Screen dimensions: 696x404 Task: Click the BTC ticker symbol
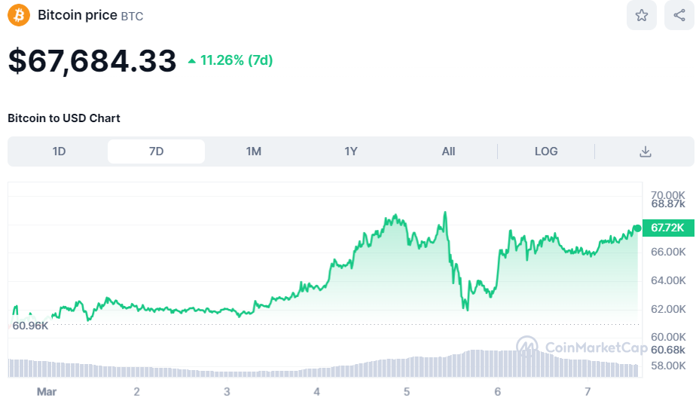click(133, 16)
